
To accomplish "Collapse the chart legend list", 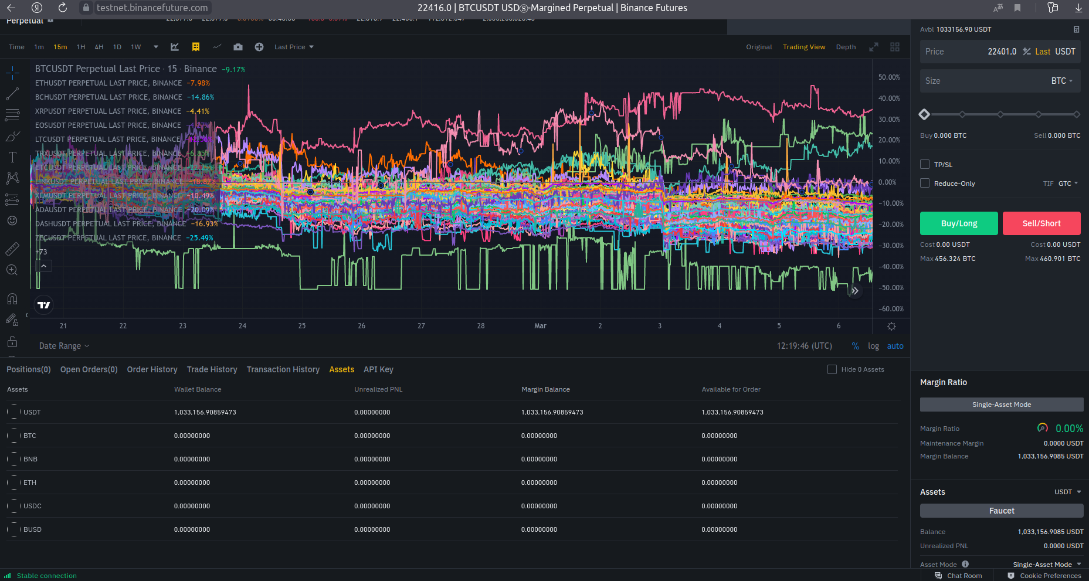I will (43, 266).
